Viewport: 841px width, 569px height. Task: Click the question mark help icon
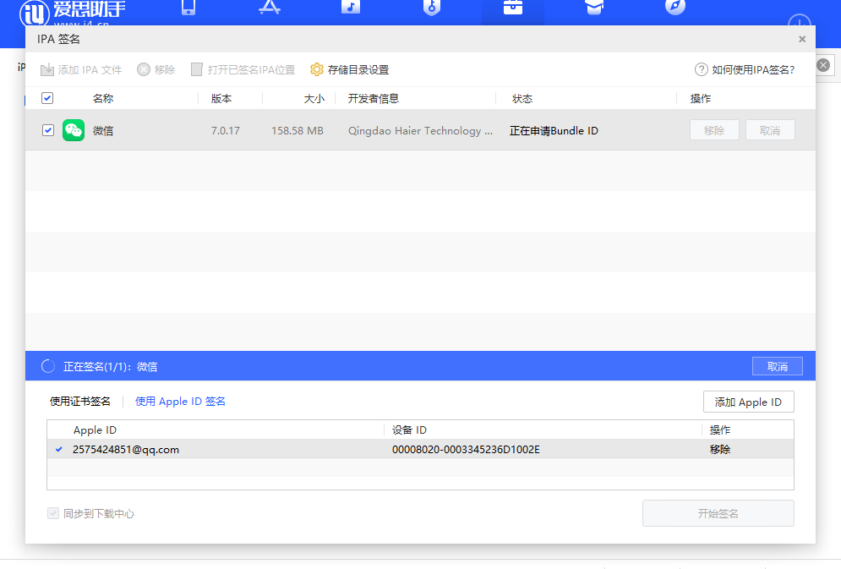coord(701,69)
